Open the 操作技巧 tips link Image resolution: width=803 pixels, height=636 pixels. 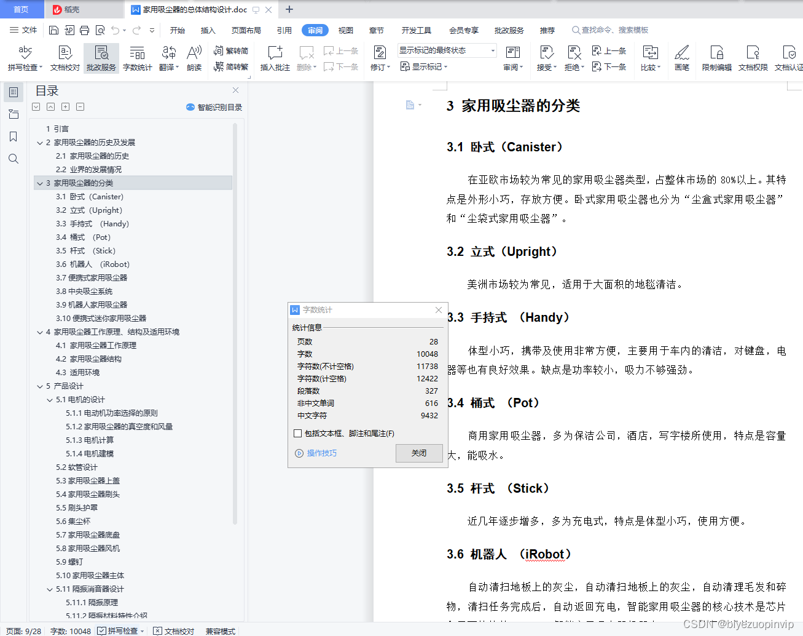pos(316,453)
